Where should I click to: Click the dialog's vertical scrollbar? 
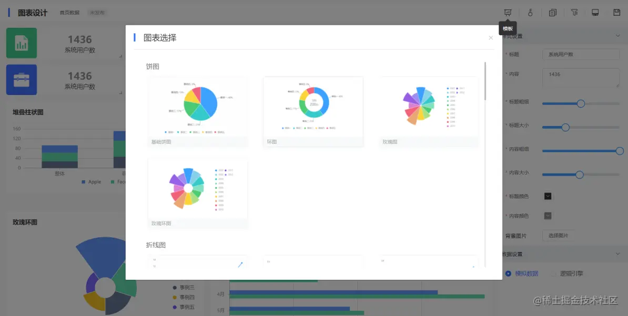click(485, 81)
